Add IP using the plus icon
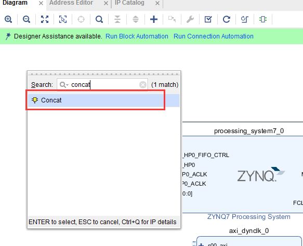This screenshot has height=246, width=303. tap(154, 19)
